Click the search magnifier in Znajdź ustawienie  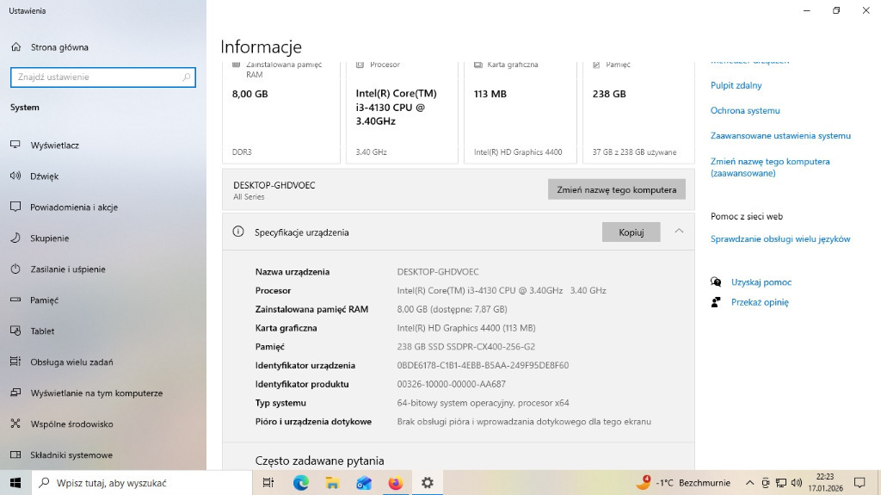(187, 77)
